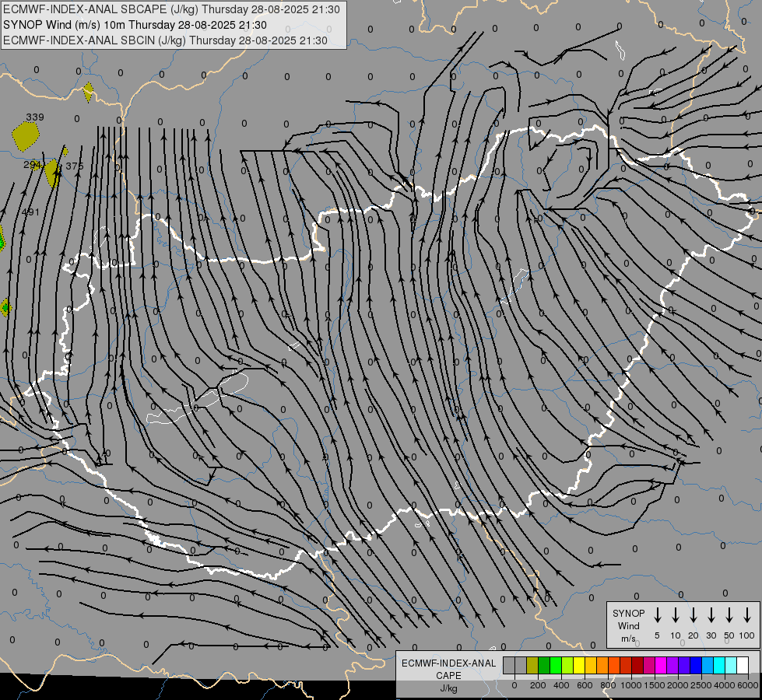Select the lime green CAPE legend swatch
This screenshot has width=762, height=700.
click(567, 665)
